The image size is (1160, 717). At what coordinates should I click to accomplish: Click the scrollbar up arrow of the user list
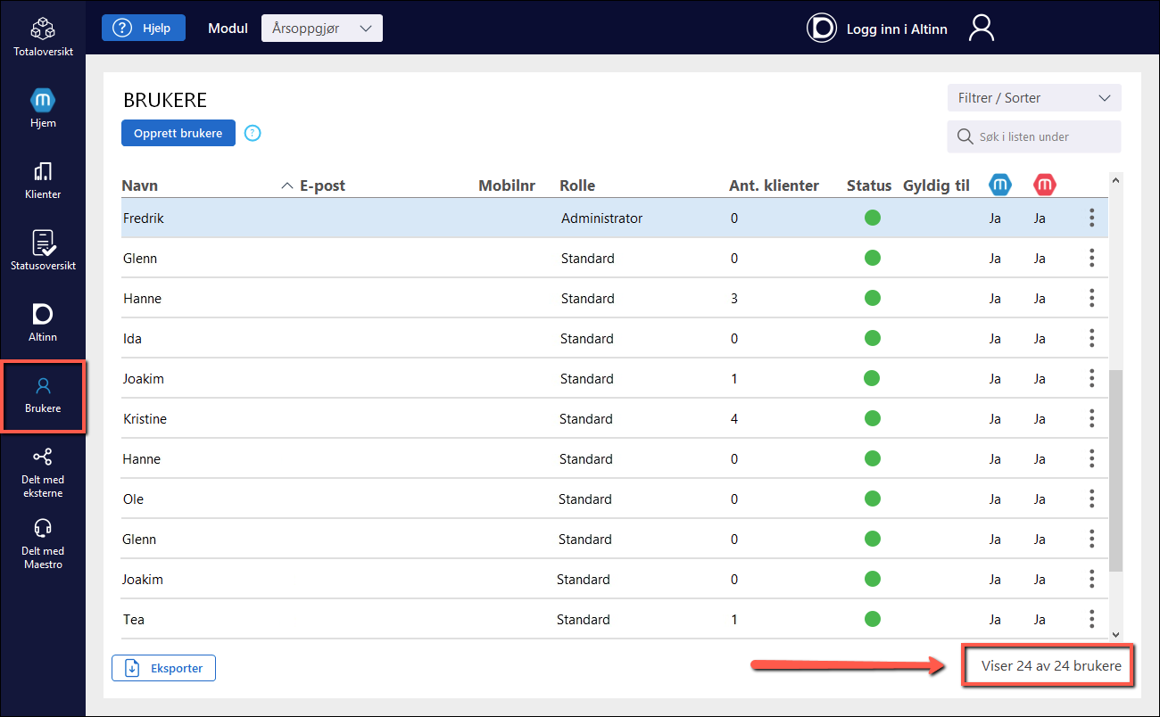(x=1114, y=181)
